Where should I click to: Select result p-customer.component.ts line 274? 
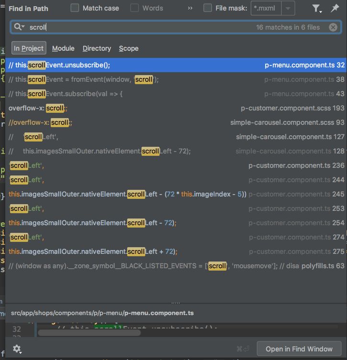176,237
